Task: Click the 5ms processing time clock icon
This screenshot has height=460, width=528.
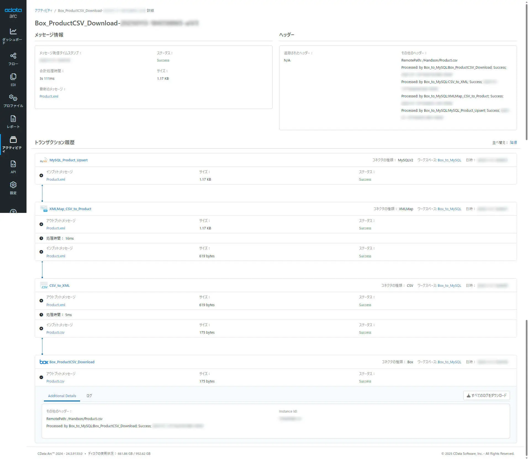Action: 41,315
